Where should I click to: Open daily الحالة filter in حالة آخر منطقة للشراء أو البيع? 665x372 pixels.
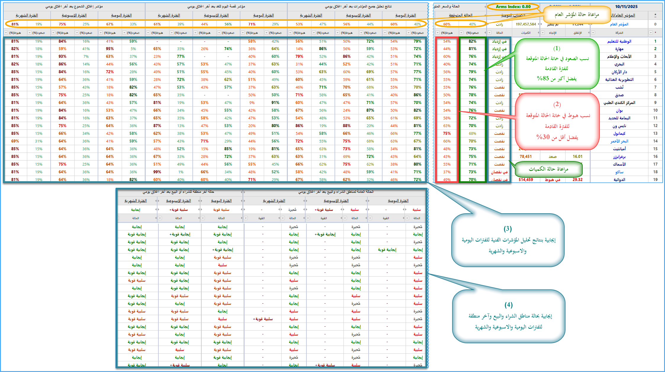tap(203, 218)
